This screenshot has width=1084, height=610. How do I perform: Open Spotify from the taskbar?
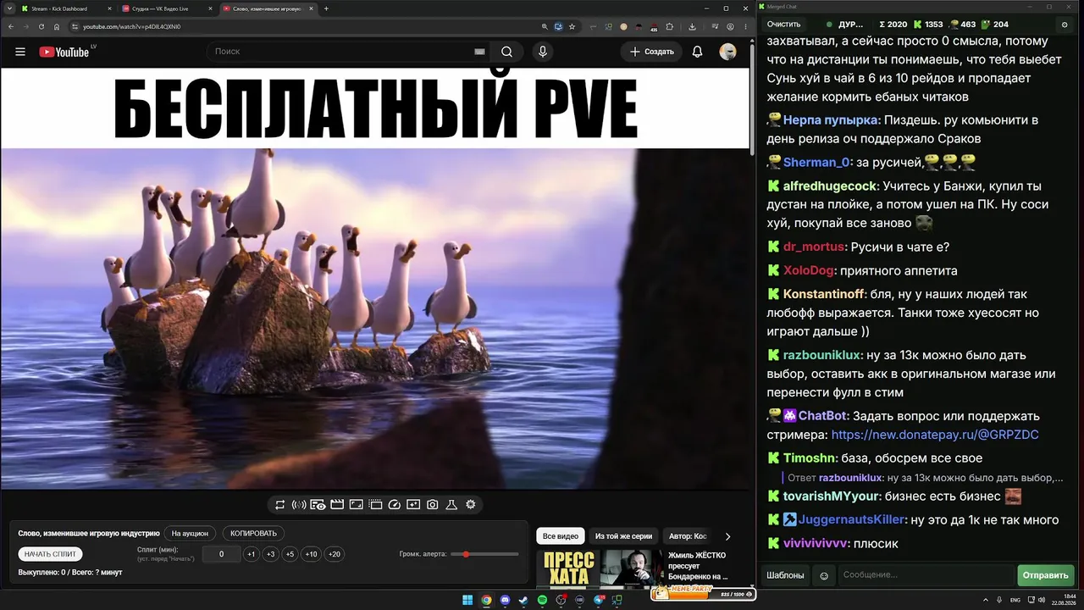[543, 601]
